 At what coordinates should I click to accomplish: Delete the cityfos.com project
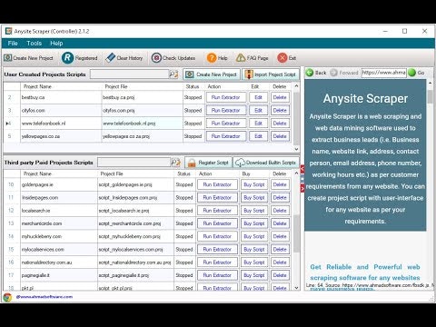280,111
